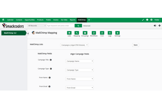162x108 pixels.
Task: Go to the Opportunities menu item
Action: pos(30,20)
